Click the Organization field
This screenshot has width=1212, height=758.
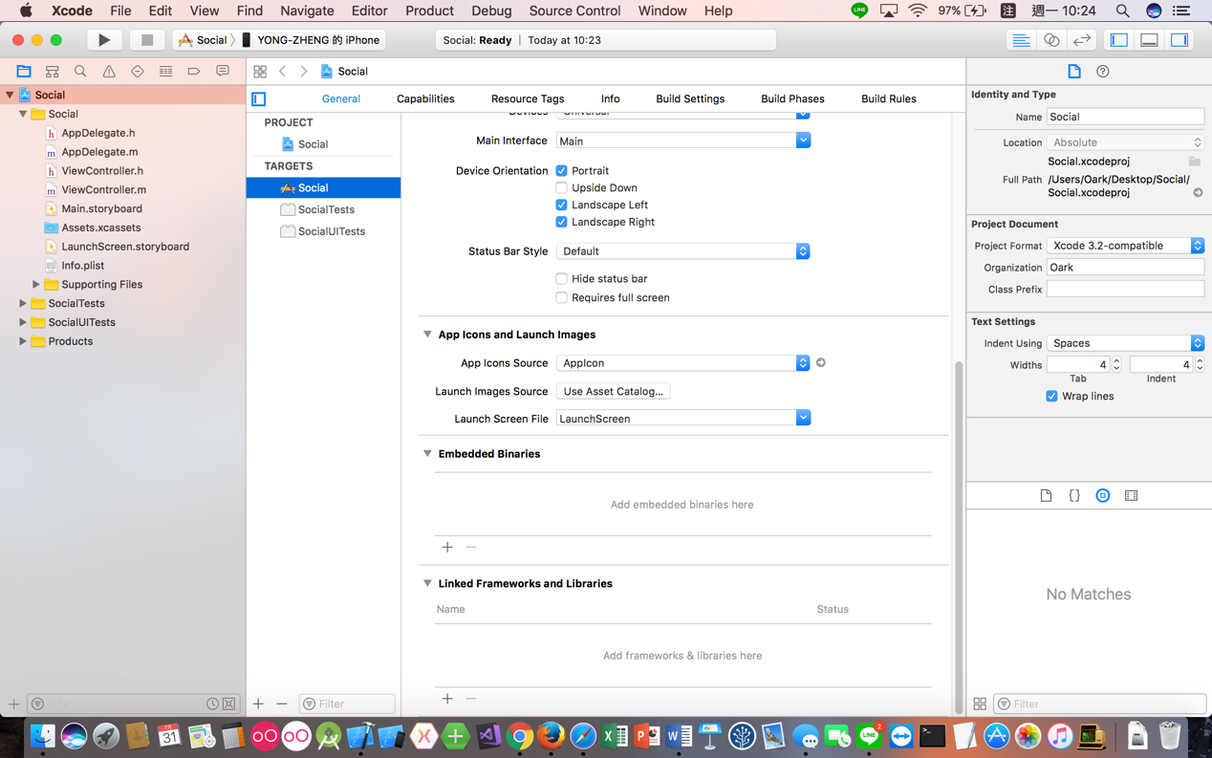(1125, 268)
